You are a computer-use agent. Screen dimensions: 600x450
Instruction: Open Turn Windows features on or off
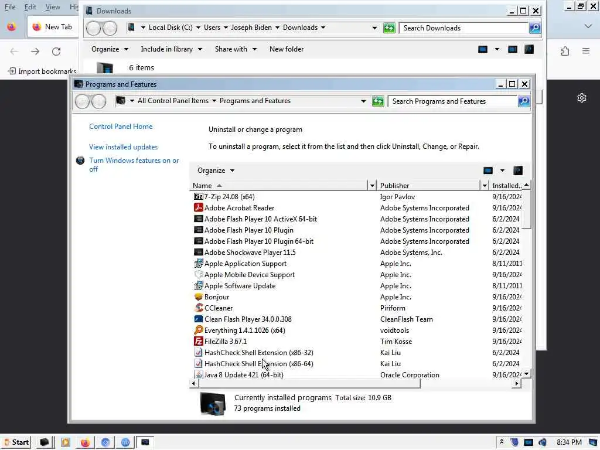point(134,165)
